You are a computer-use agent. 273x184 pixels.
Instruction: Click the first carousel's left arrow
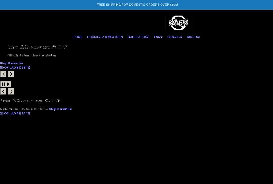coord(3,74)
